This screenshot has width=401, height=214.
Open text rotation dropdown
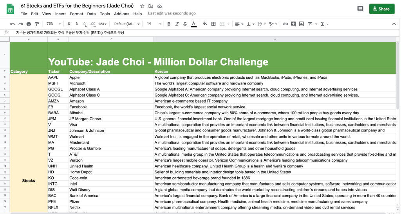coord(273,24)
